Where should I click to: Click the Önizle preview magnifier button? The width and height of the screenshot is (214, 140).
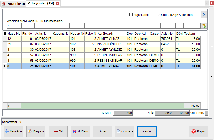(123, 131)
